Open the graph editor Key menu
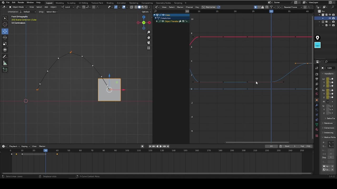 point(197,7)
